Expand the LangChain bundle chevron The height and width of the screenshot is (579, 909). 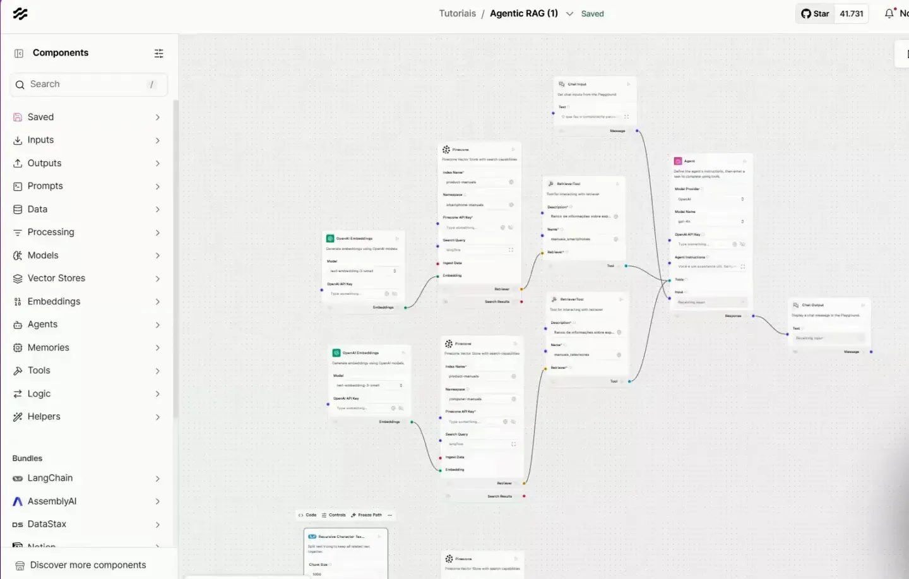[158, 479]
